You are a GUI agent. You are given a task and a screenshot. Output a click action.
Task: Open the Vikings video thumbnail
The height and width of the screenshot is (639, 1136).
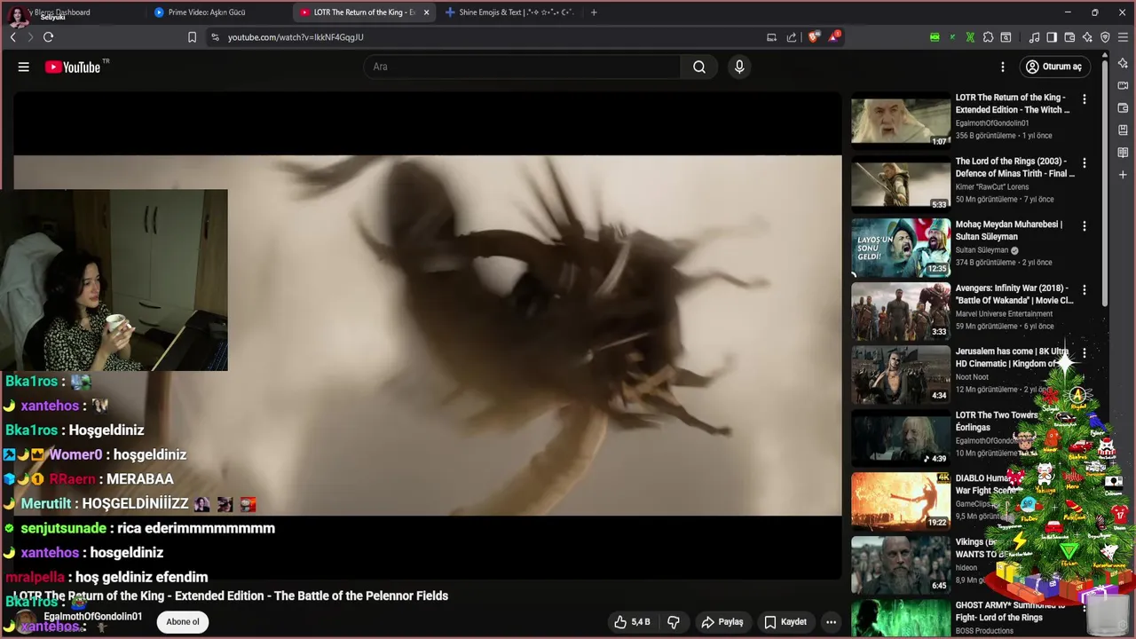tap(901, 564)
